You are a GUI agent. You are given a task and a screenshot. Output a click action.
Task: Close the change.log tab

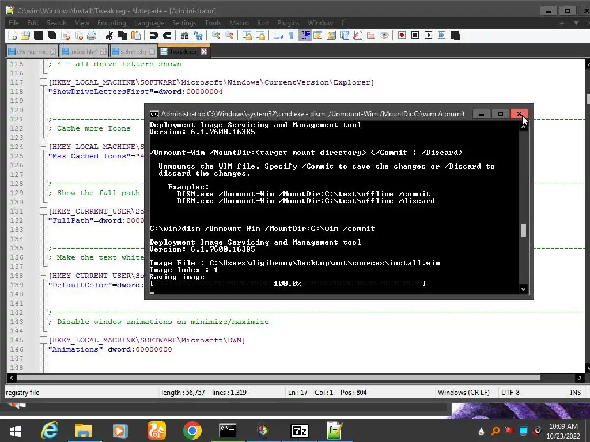tap(53, 52)
